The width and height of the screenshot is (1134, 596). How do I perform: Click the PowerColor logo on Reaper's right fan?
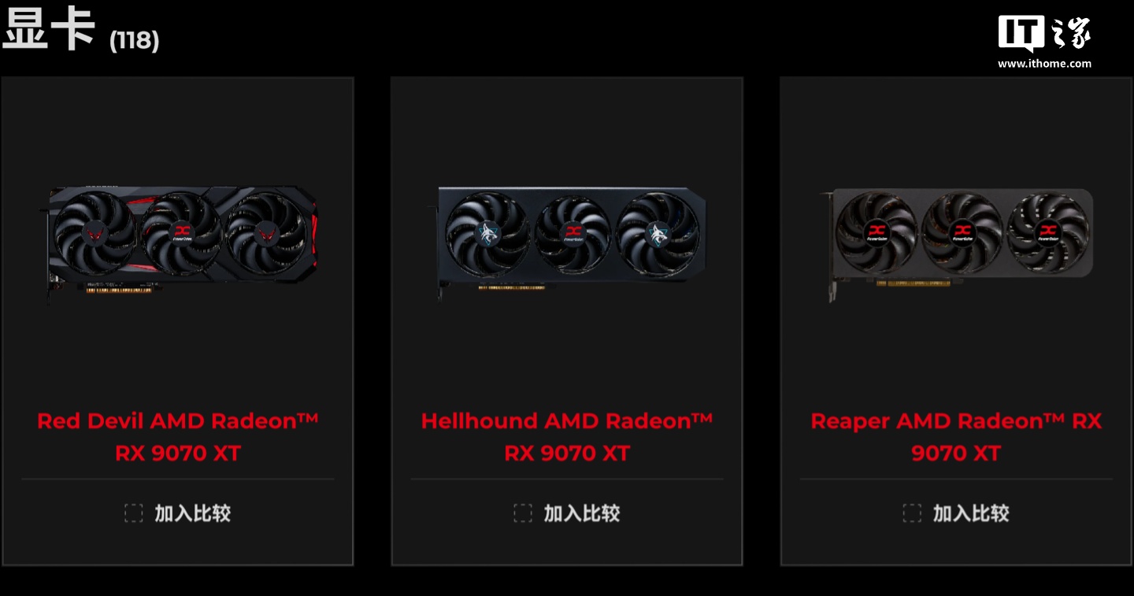[x=1047, y=232]
